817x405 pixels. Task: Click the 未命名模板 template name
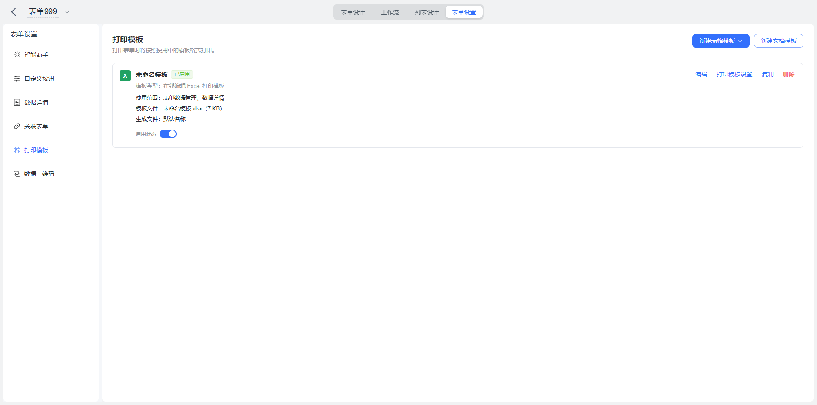151,75
